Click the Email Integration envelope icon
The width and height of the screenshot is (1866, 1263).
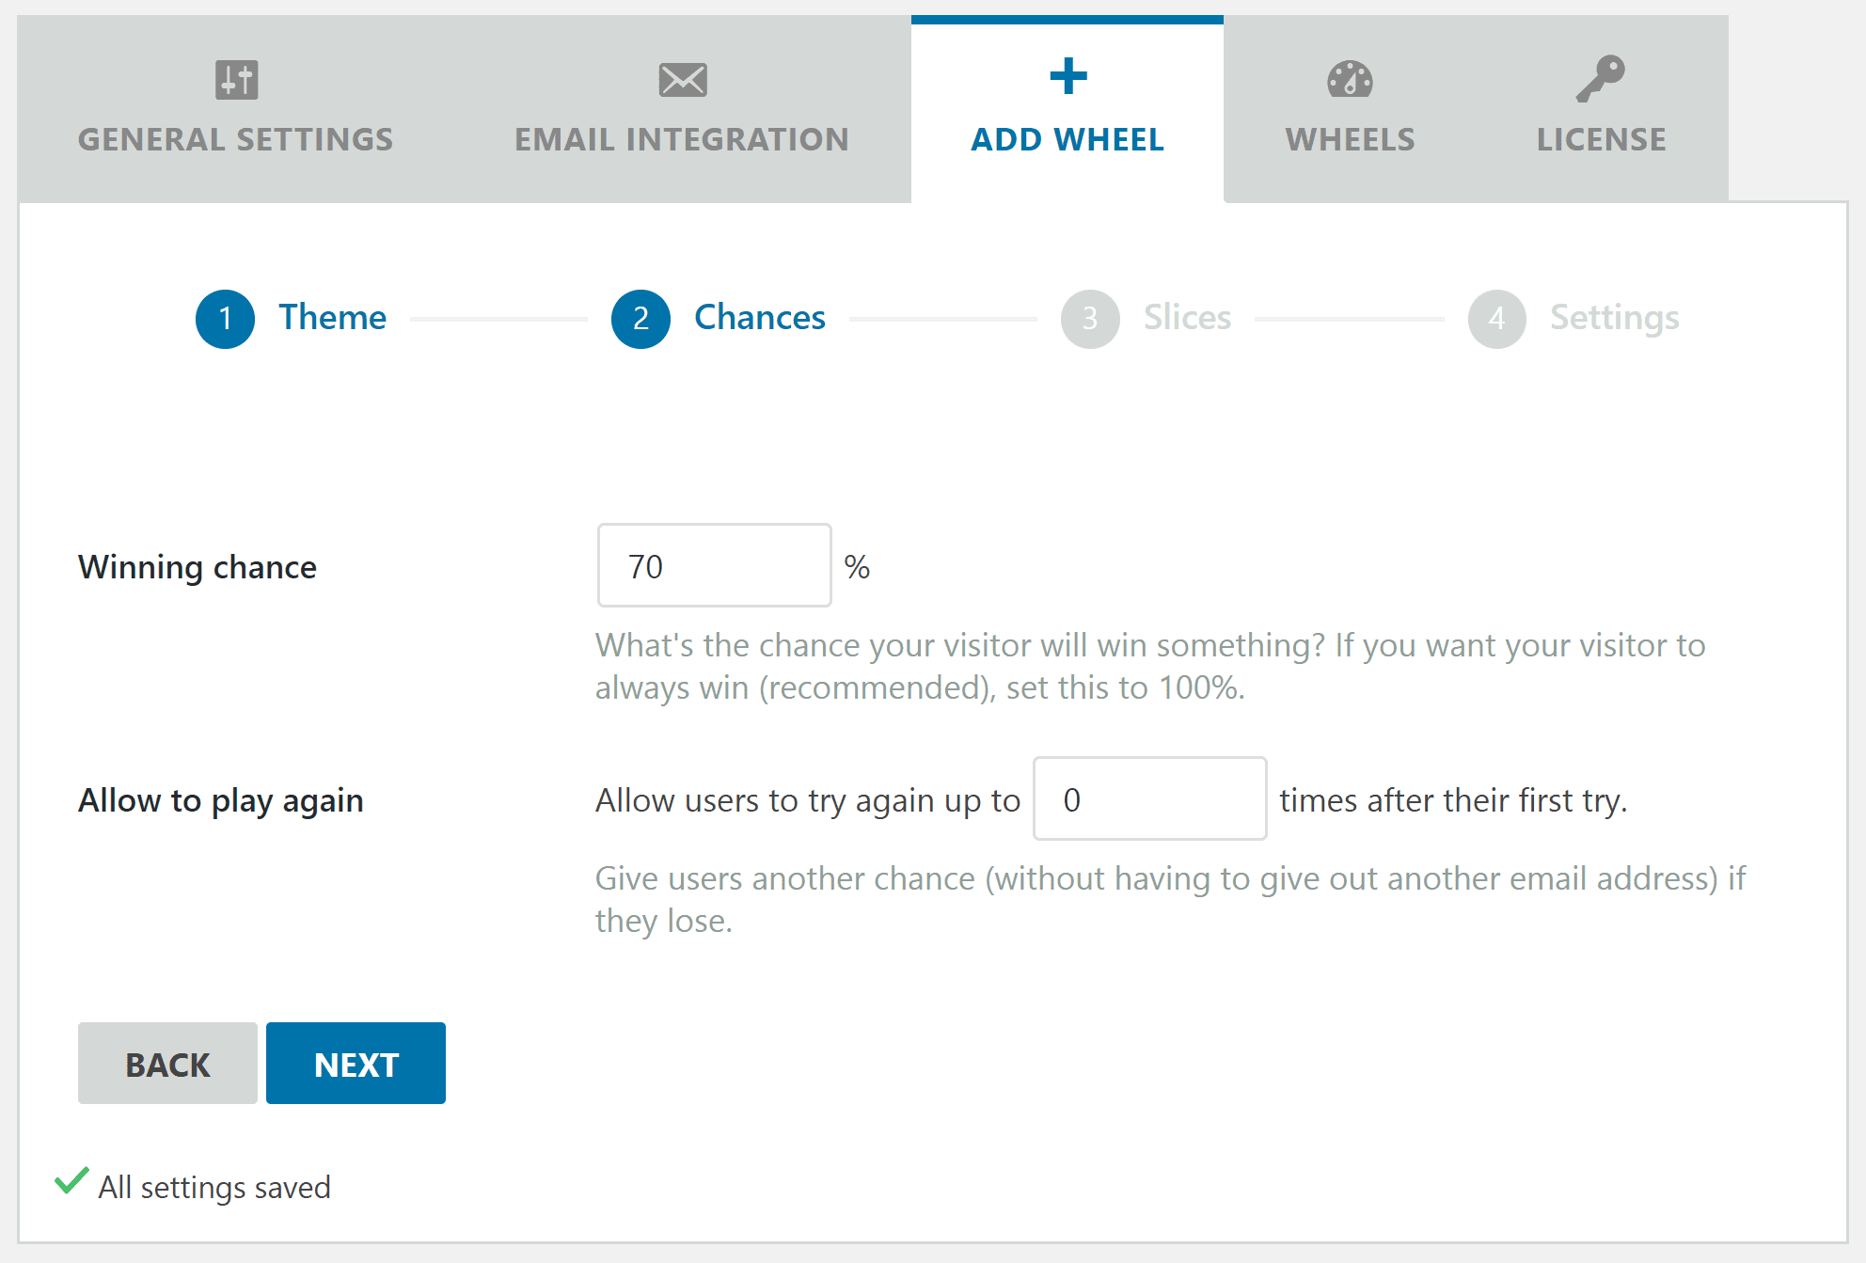point(682,80)
